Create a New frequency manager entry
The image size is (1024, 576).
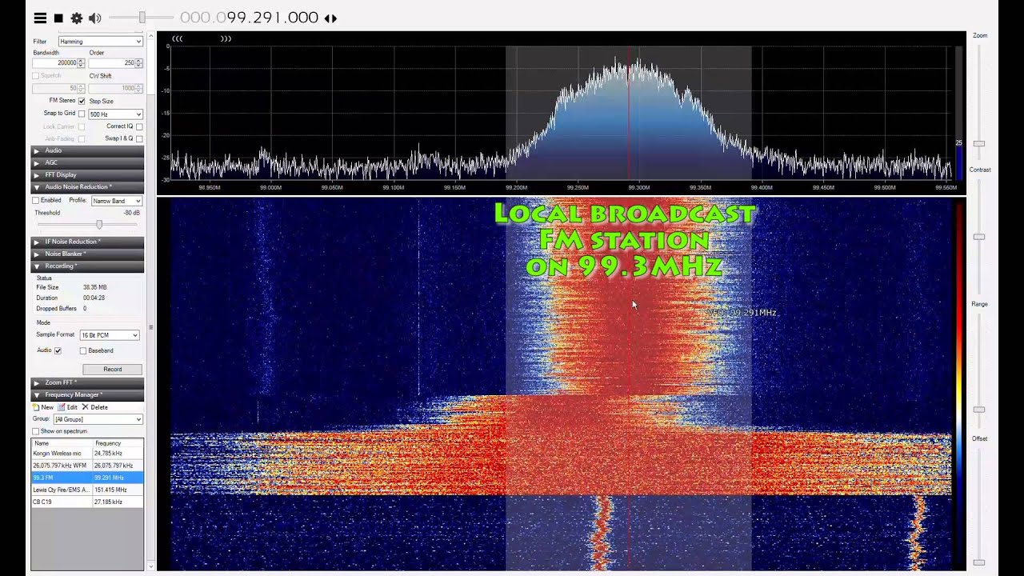coord(43,407)
